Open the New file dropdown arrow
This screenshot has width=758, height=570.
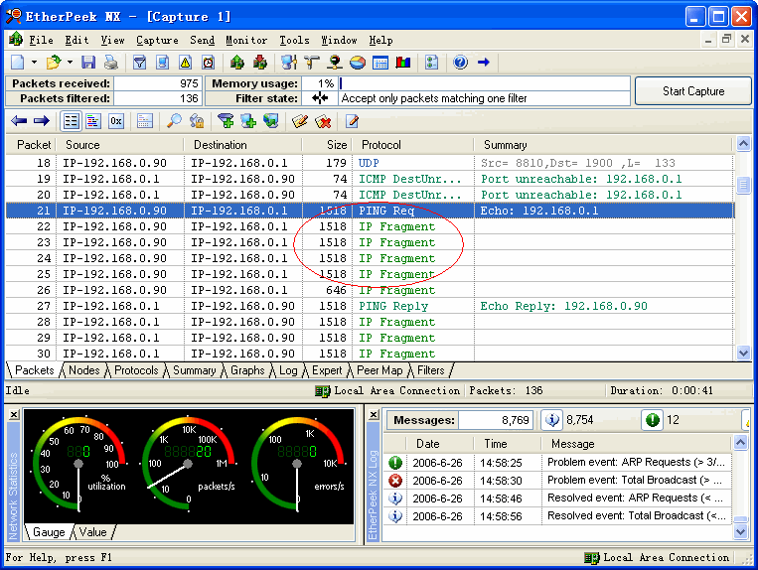pos(33,63)
